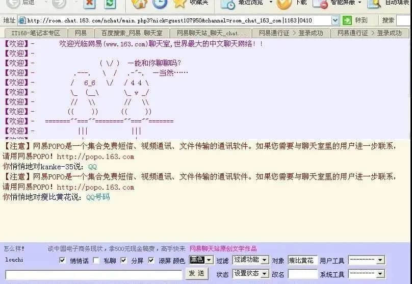Click the green Go arrow button
This screenshot has width=412, height=284.
(x=347, y=20)
